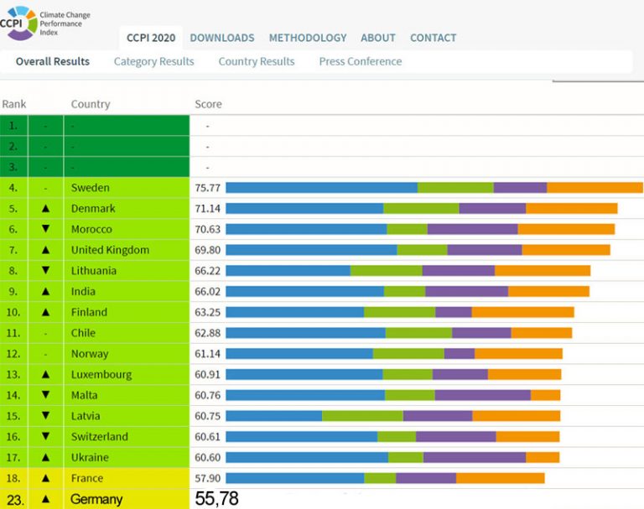Image resolution: width=644 pixels, height=509 pixels.
Task: Select the United Kingdom country name
Action: (x=111, y=250)
